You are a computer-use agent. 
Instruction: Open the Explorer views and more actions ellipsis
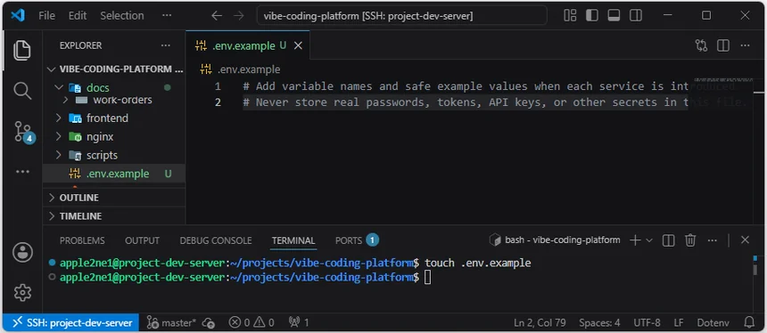tap(166, 45)
